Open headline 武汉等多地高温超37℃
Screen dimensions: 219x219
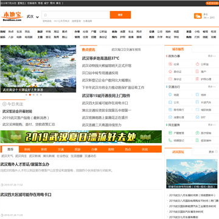coord(100,58)
